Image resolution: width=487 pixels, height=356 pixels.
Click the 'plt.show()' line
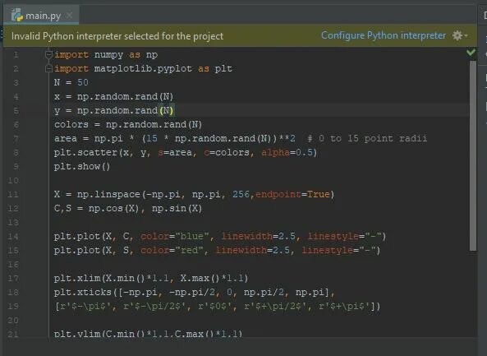[x=82, y=167]
